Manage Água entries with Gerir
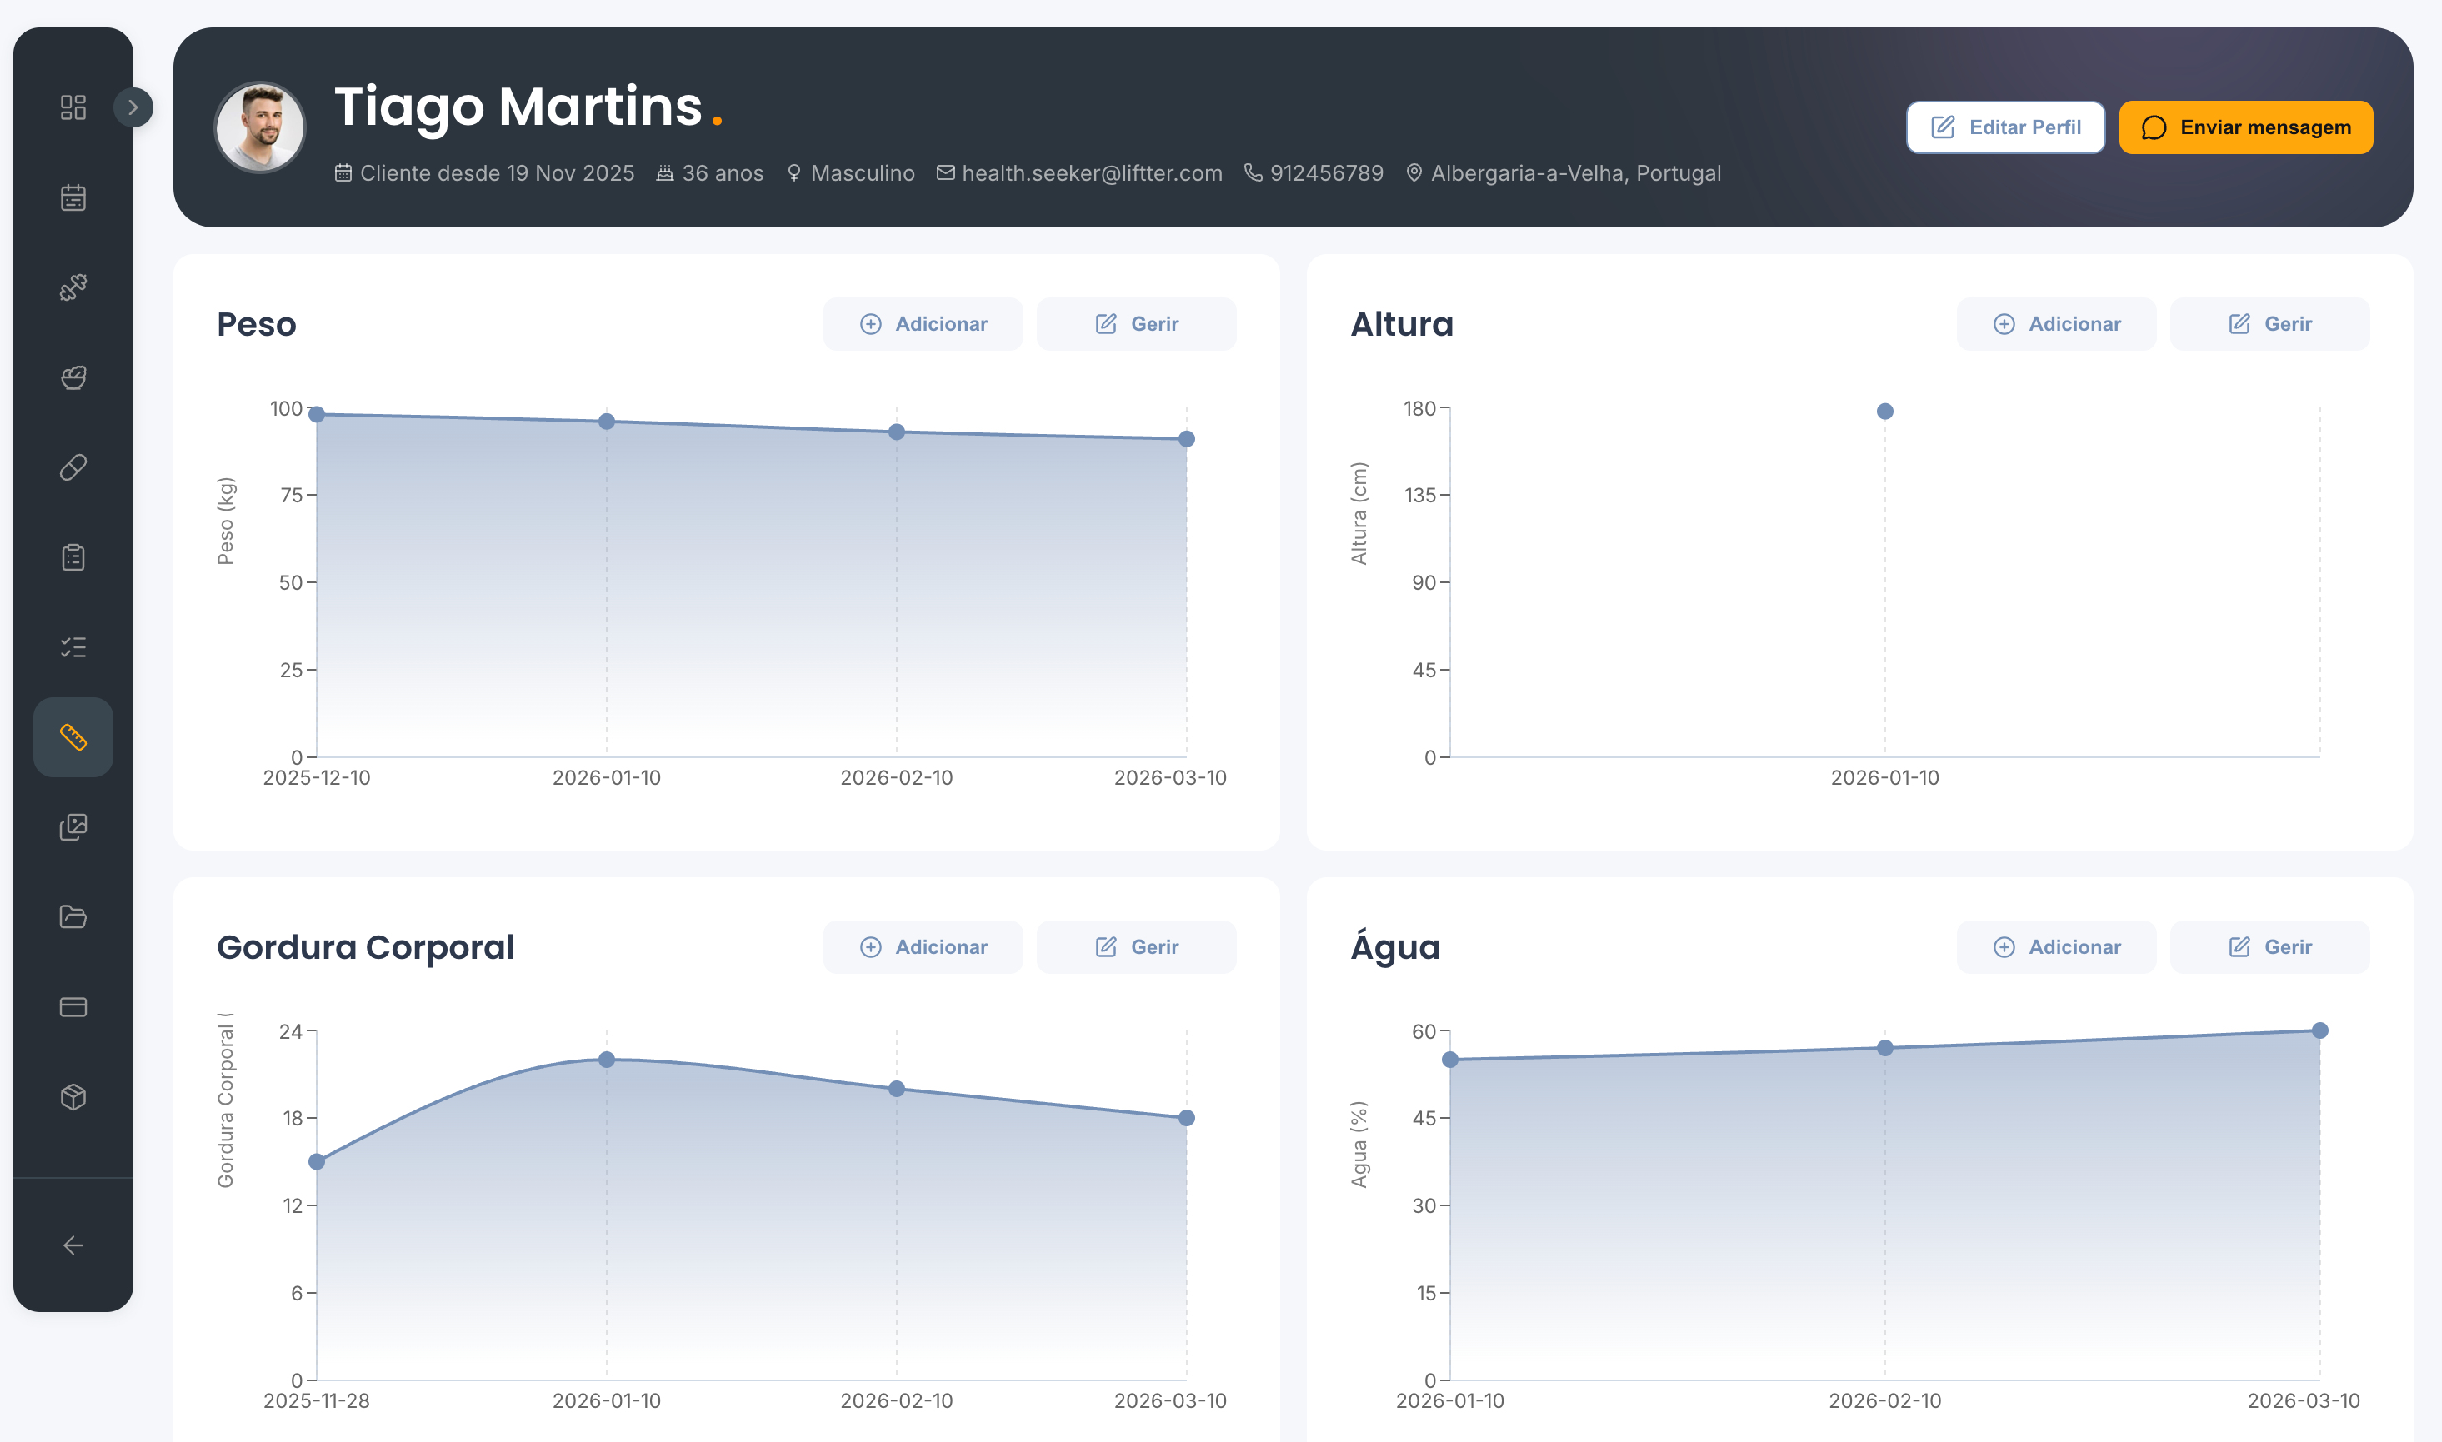This screenshot has width=2442, height=1442. (x=2269, y=946)
